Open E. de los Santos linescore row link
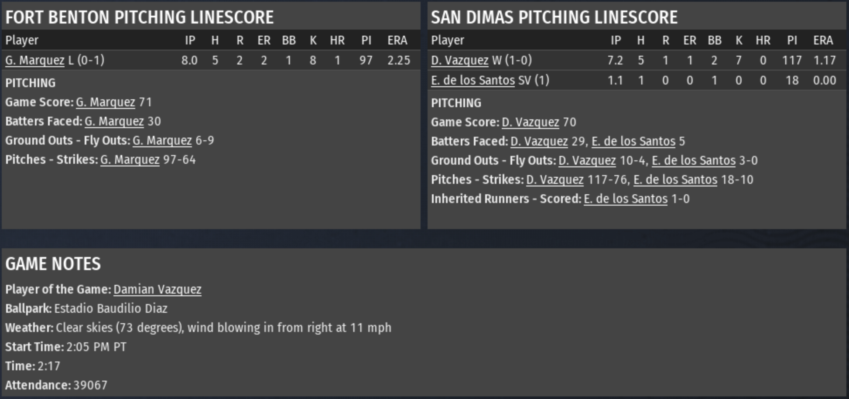This screenshot has width=849, height=399. 472,80
